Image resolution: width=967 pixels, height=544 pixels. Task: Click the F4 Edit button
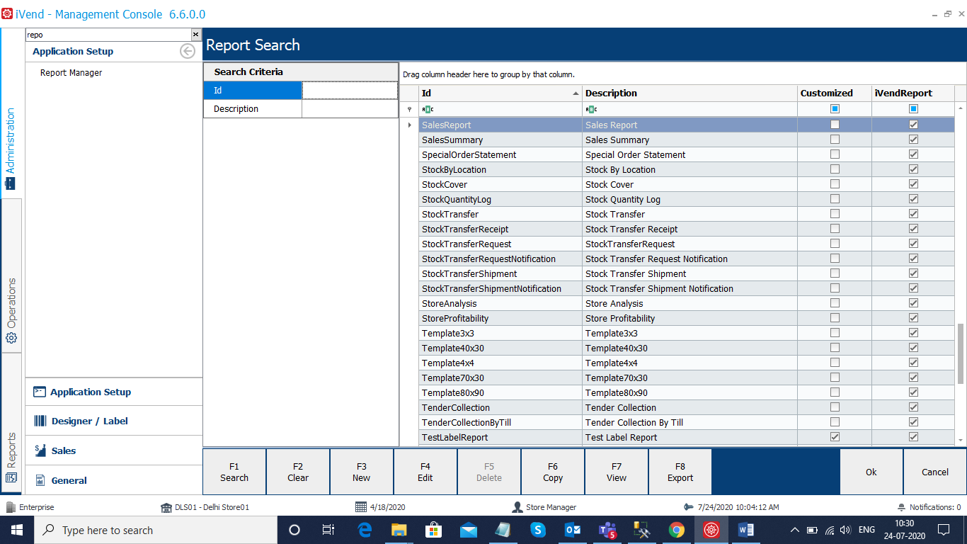(x=425, y=472)
